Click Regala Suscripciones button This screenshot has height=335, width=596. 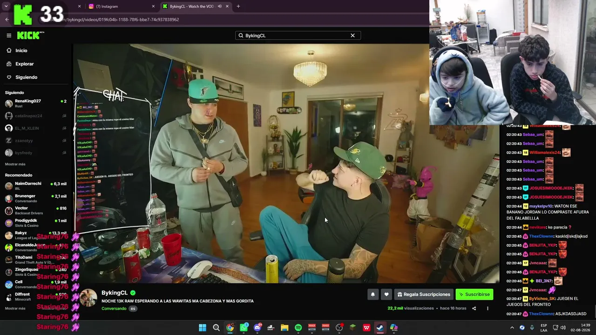pos(424,295)
